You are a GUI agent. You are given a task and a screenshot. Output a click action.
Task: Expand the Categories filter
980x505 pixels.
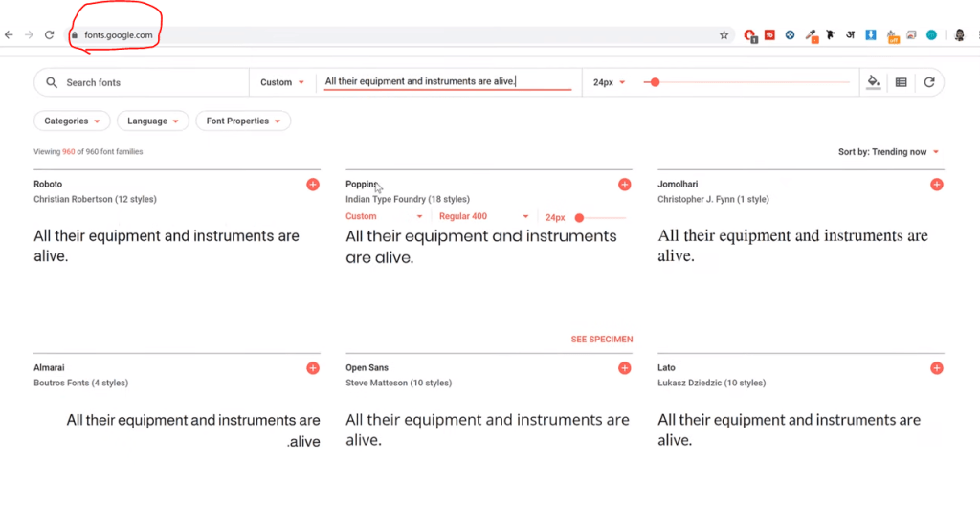click(72, 121)
